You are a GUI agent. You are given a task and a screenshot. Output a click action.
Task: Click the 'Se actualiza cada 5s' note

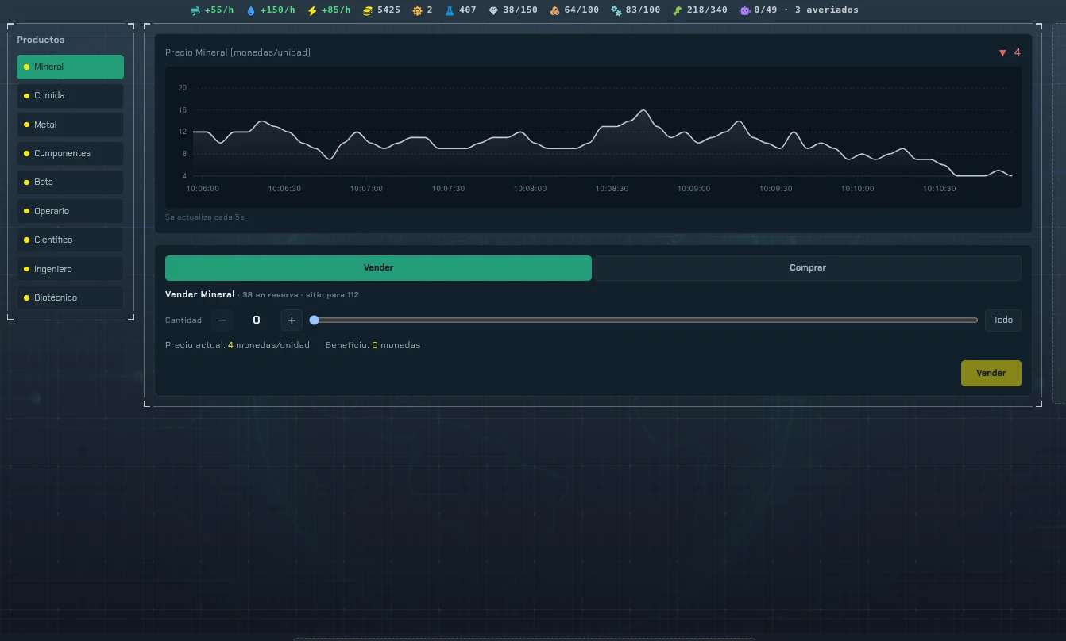click(x=205, y=217)
